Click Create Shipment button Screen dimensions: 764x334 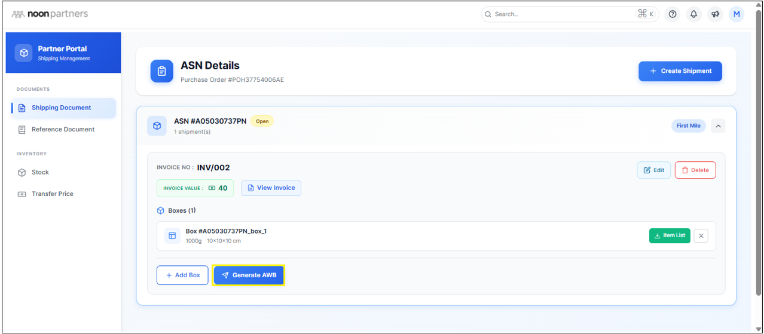[x=680, y=71]
